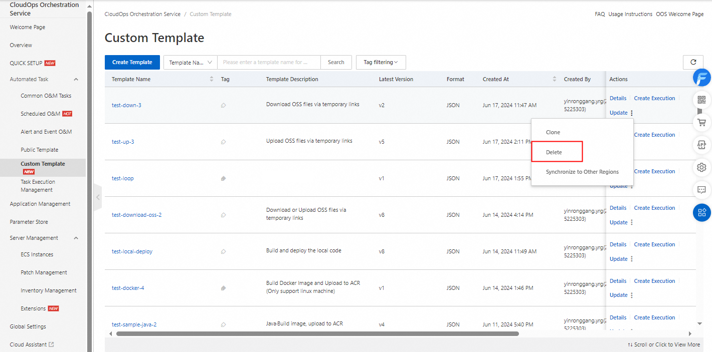Open Task Execution Management
712x352 pixels.
pos(38,186)
